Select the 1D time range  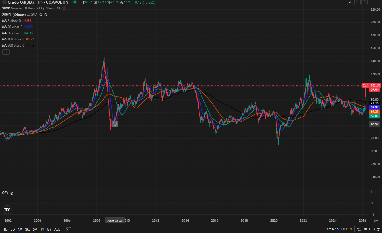pyautogui.click(x=5, y=229)
